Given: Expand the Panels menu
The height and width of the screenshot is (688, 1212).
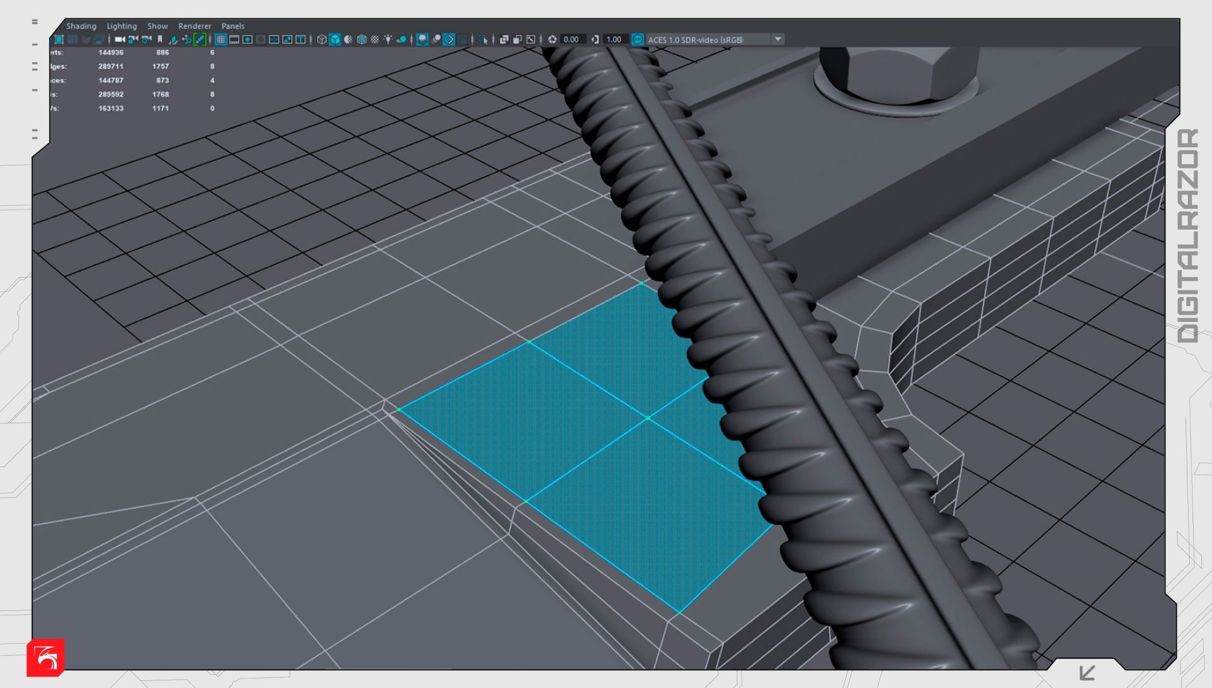Looking at the screenshot, I should pos(232,26).
